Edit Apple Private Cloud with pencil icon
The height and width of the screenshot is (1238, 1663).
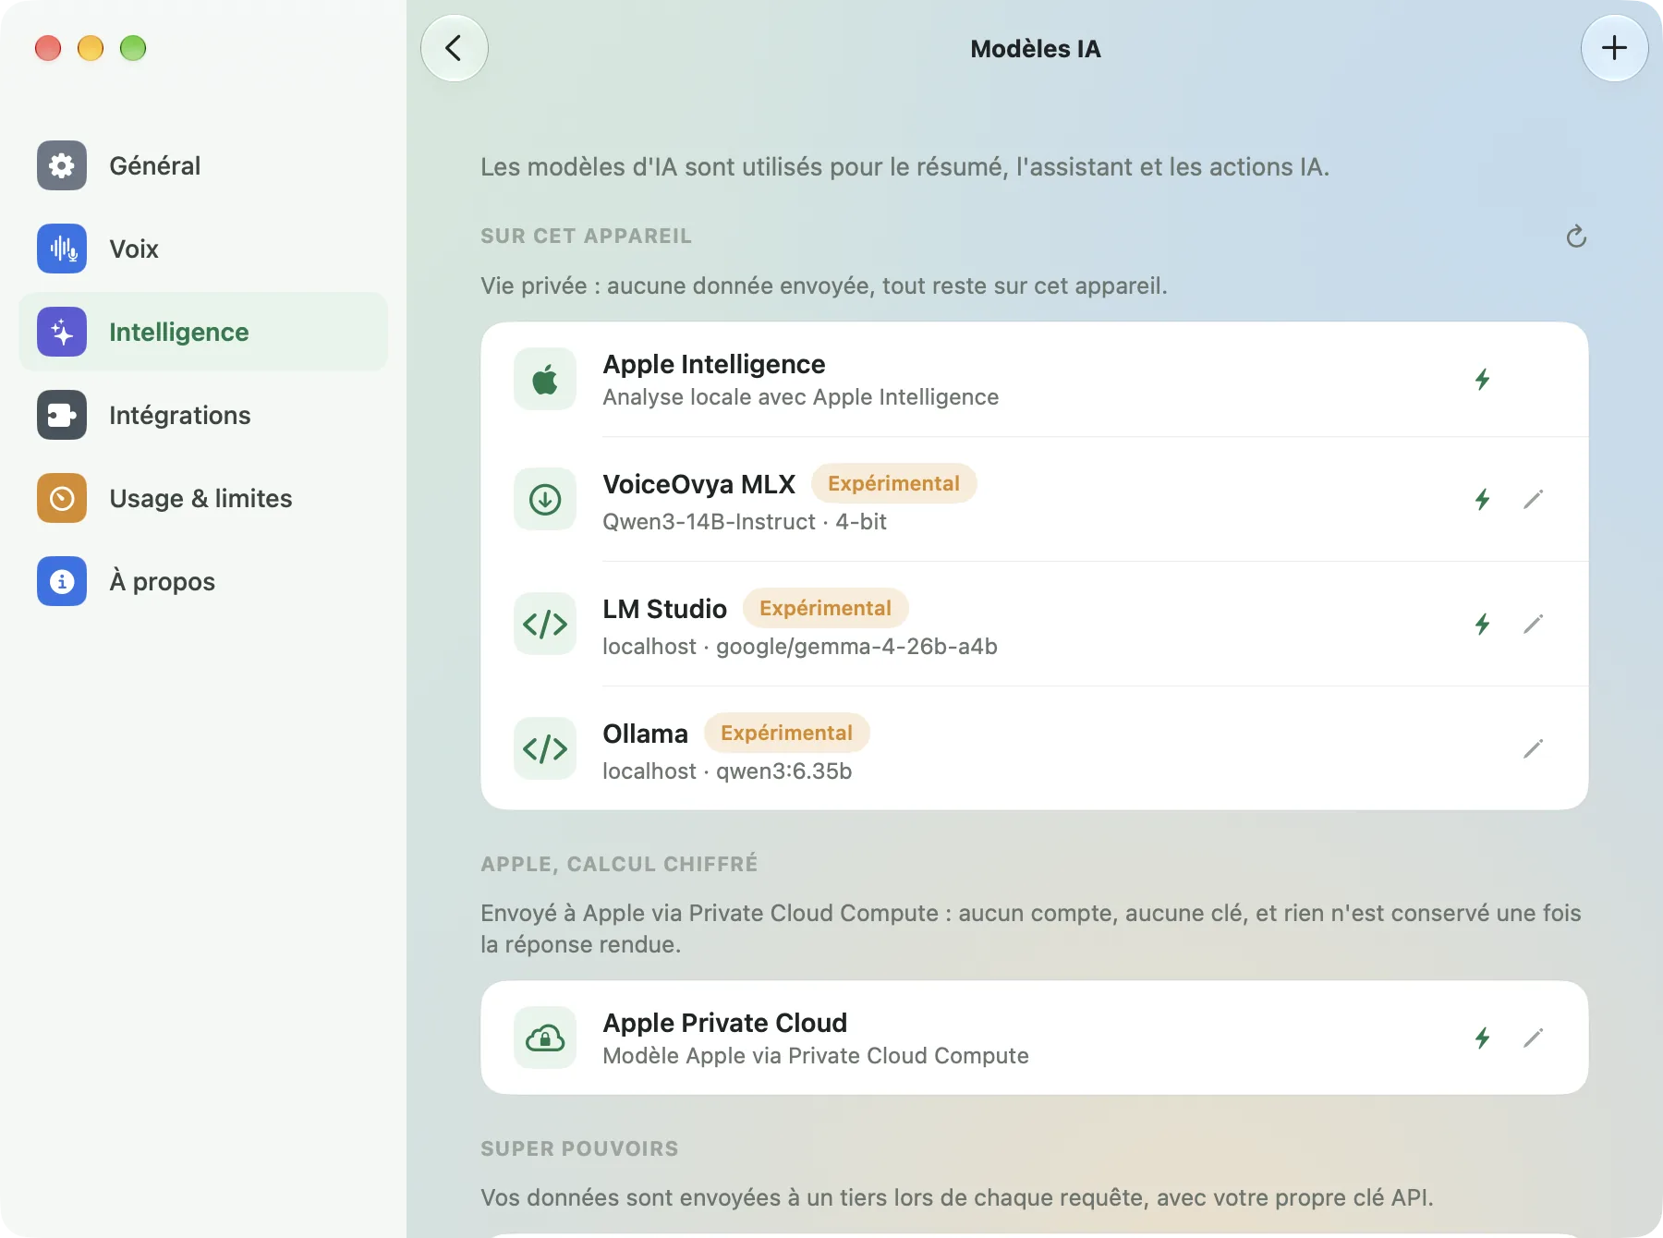click(x=1533, y=1038)
